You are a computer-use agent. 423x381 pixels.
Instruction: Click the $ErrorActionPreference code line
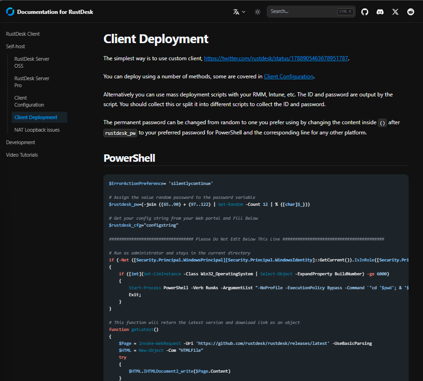[161, 184]
